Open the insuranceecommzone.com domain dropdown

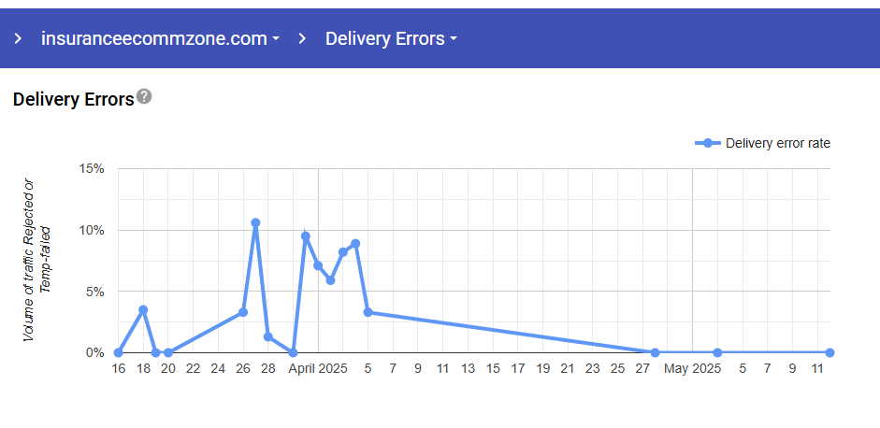click(160, 39)
